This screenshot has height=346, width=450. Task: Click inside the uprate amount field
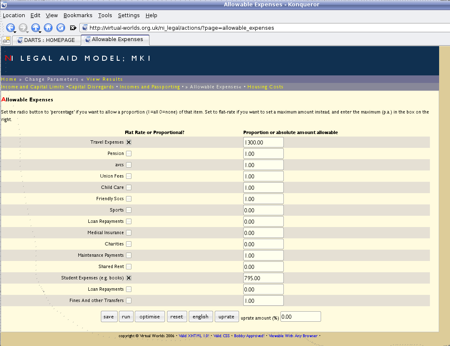(301, 316)
